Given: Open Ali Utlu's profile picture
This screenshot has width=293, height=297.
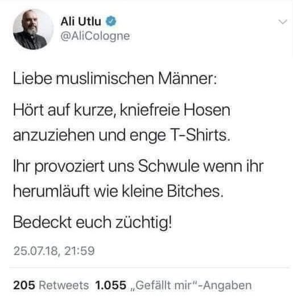Looking at the screenshot, I should coord(34,30).
